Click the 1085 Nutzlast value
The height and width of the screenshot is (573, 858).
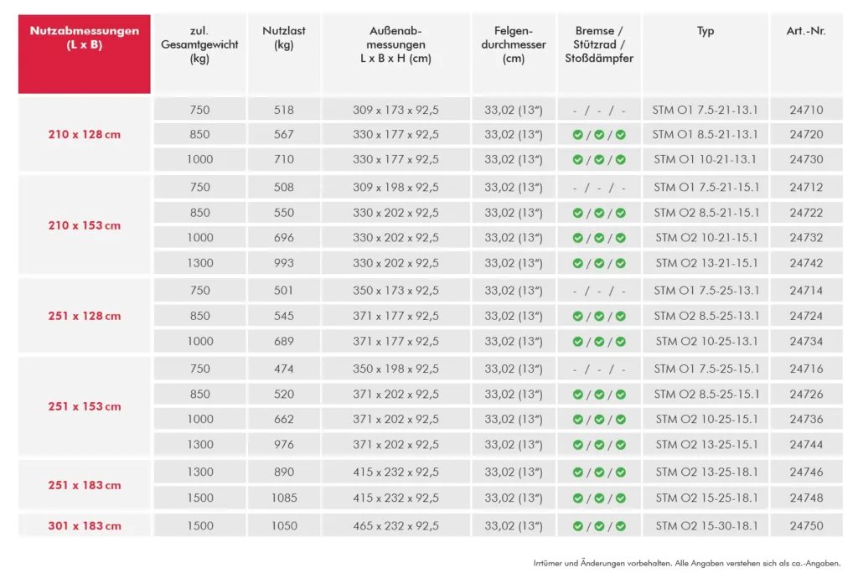284,499
